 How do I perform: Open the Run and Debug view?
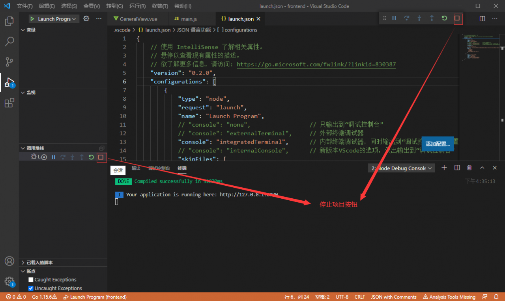pos(9,82)
